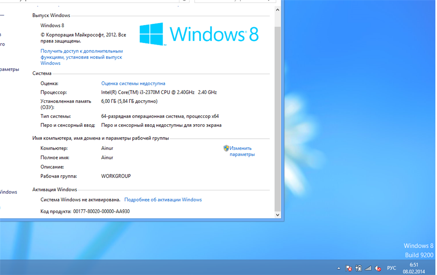Click the scrollbar down arrow
Image resolution: width=437 pixels, height=275 pixels.
(x=277, y=215)
